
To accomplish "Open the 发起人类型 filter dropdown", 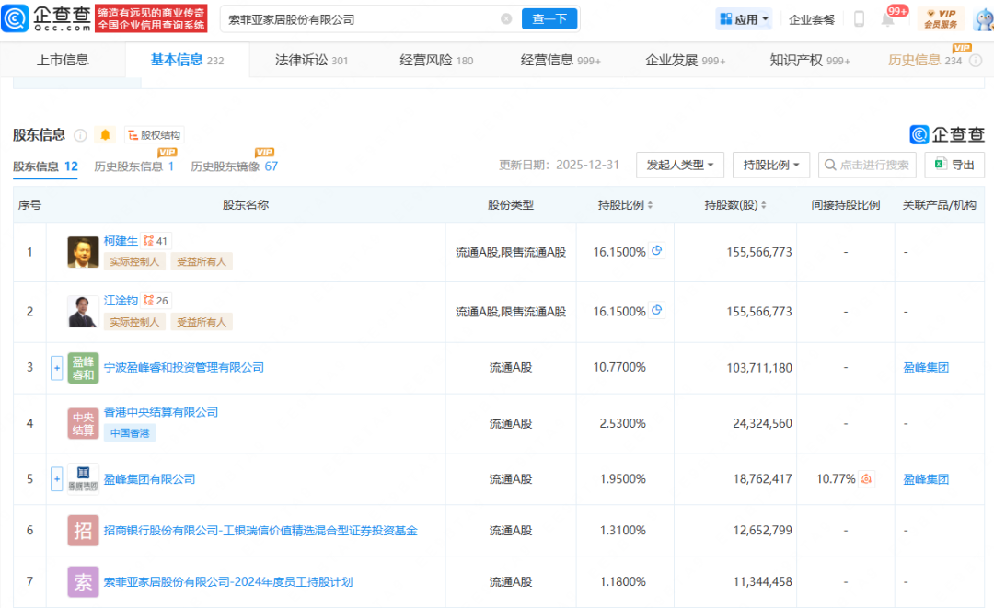I will pos(680,165).
